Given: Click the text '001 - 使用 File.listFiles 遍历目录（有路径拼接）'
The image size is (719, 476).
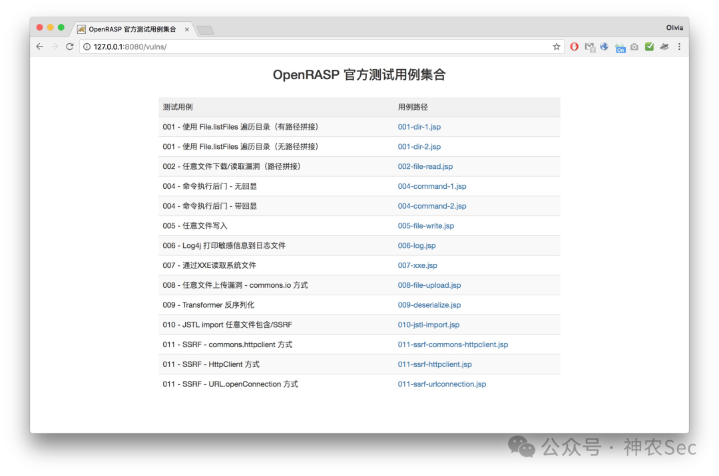Looking at the screenshot, I should tap(240, 127).
